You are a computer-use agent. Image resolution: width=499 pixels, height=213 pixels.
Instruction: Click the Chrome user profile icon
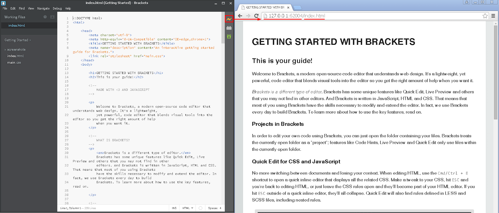click(x=467, y=2)
